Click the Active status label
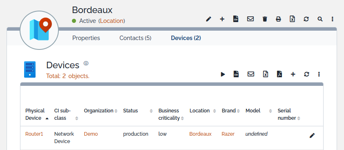This screenshot has height=150, width=344. point(87,21)
